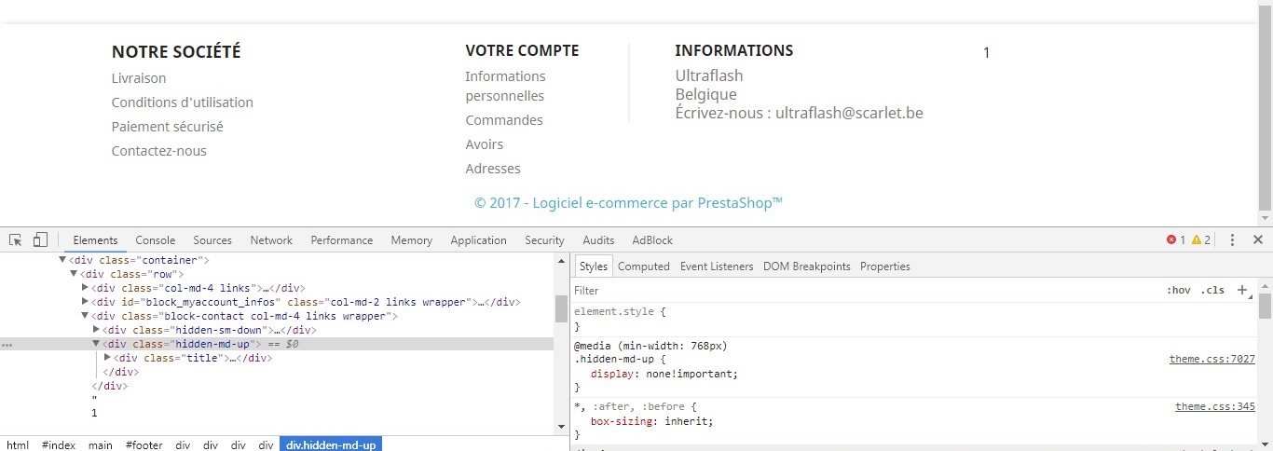Click the ellipsis beside the selected node
Screen dimensions: 1273x451
(7, 344)
